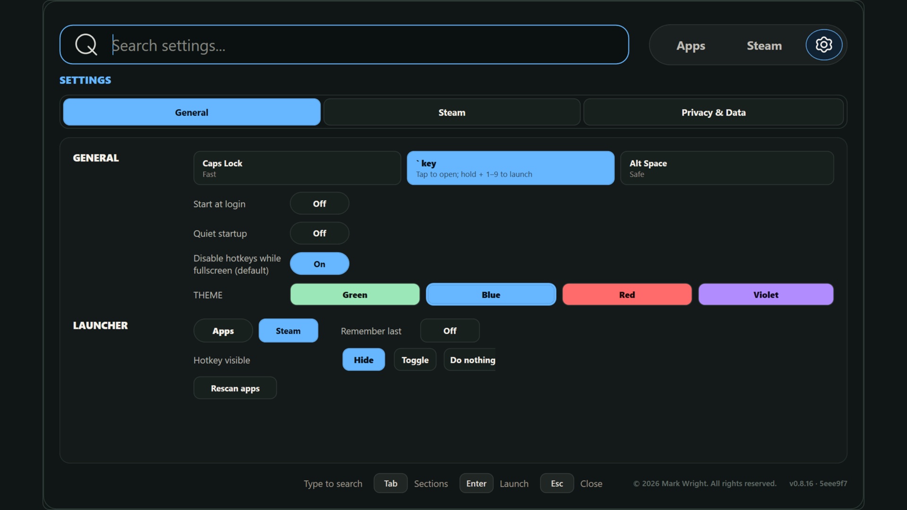Select the ` key hotkey option
This screenshot has height=510, width=907.
511,168
